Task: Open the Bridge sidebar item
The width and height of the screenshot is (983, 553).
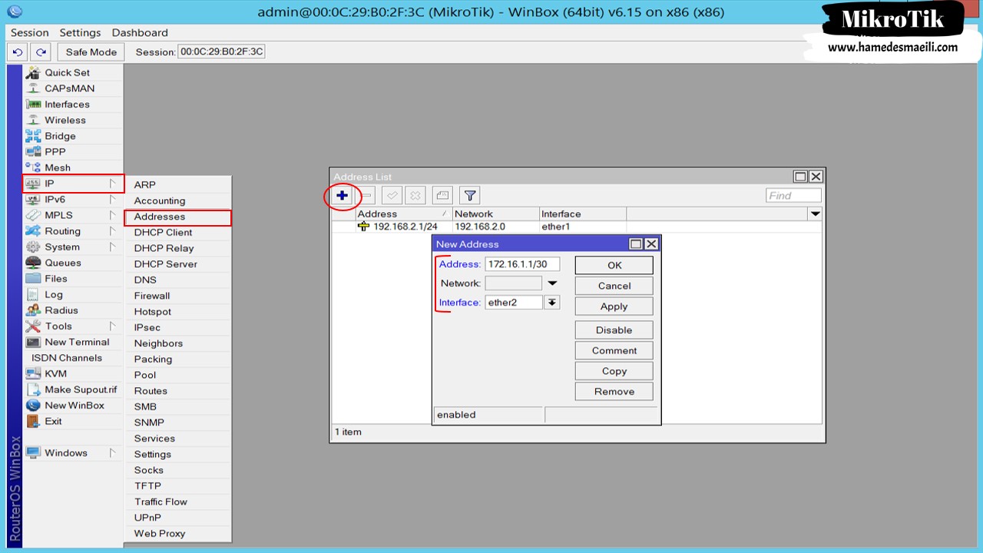Action: click(x=72, y=136)
